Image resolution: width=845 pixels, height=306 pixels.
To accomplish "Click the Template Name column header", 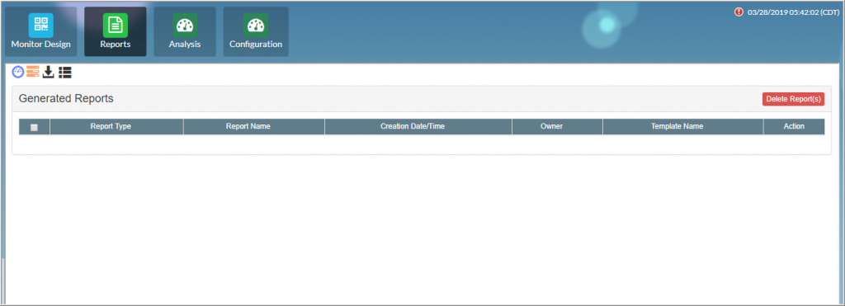I will coord(677,126).
